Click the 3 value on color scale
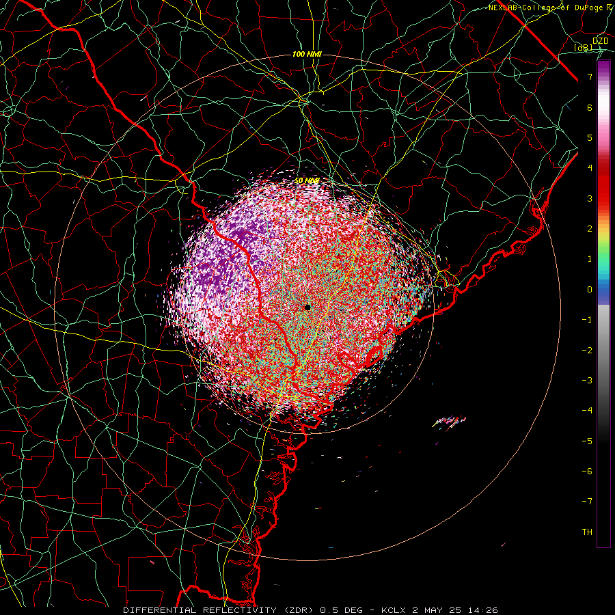Screen dimensions: 615x615 (590, 198)
